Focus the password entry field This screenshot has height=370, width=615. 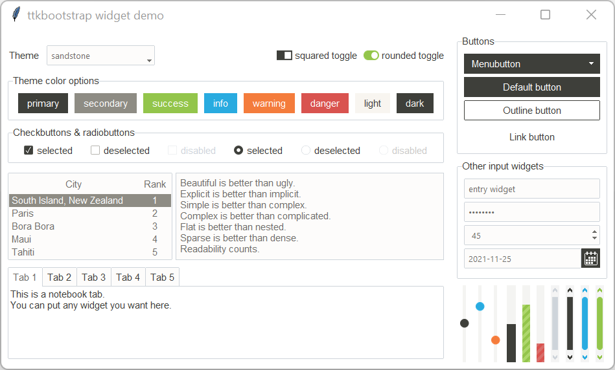532,212
